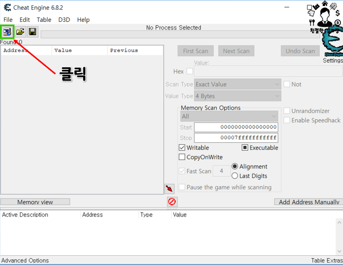Open the Table menu
Viewport: 343px width, 265px height.
[x=44, y=20]
